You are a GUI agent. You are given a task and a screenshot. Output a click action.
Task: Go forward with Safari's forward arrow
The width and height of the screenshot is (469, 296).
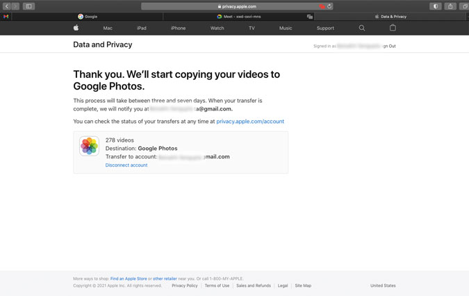click(15, 6)
